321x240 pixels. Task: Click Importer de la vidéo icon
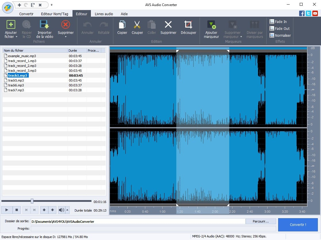[x=45, y=25]
